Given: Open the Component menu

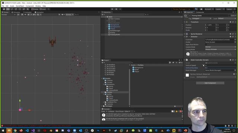Looking at the screenshot, I should click(x=30, y=6).
